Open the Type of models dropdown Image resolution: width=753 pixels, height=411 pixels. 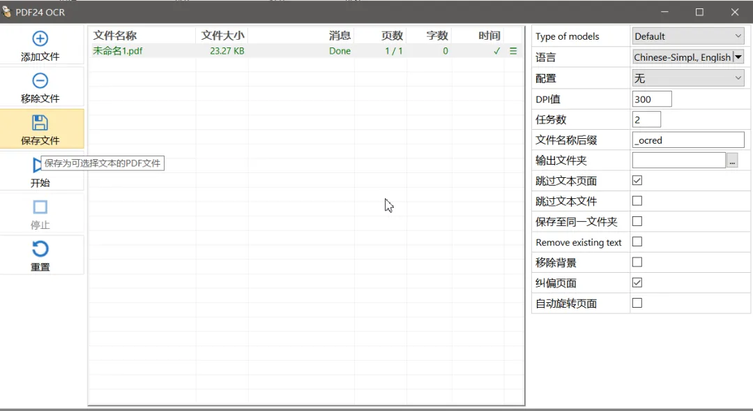pos(688,36)
